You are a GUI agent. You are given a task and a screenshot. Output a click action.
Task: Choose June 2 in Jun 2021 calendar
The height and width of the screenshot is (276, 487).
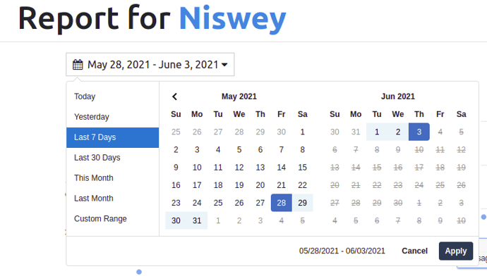point(398,132)
